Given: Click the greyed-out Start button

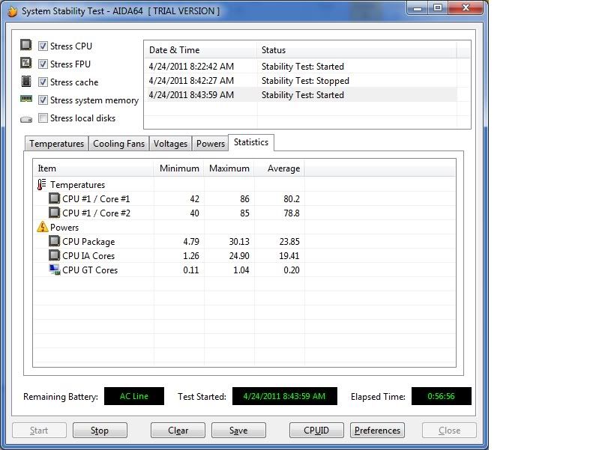Looking at the screenshot, I should pyautogui.click(x=39, y=431).
